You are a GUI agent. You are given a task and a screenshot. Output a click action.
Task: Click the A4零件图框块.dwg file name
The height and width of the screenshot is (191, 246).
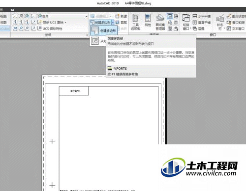[138, 3]
